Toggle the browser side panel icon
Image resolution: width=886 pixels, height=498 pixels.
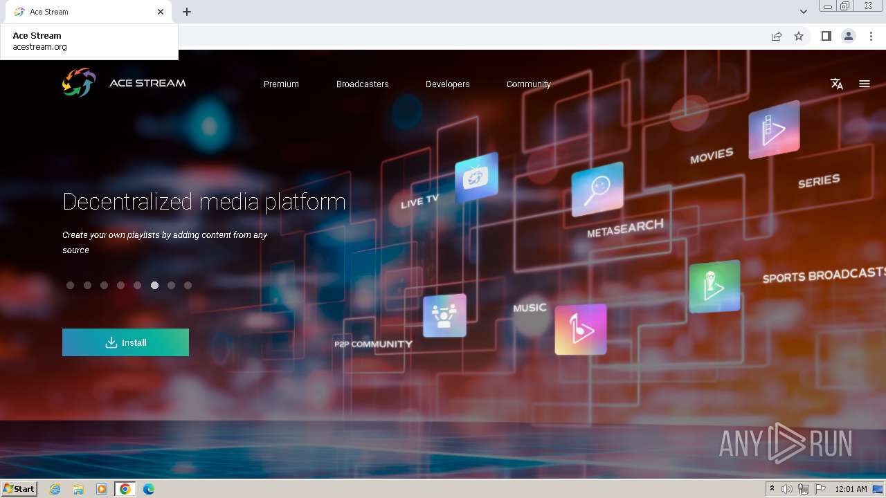point(826,36)
